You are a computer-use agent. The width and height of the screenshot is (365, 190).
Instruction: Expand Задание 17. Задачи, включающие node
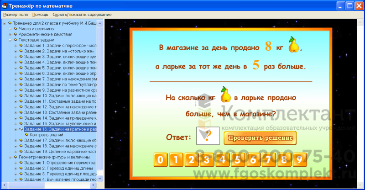[x=16, y=141]
